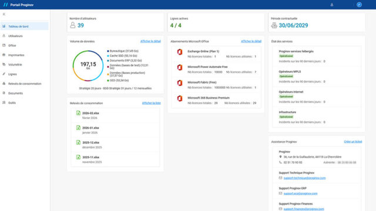Click the Imprimantes sidebar icon
Image resolution: width=376 pixels, height=211 pixels.
coord(4,55)
